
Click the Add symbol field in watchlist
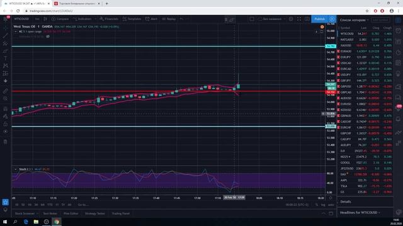380,20
